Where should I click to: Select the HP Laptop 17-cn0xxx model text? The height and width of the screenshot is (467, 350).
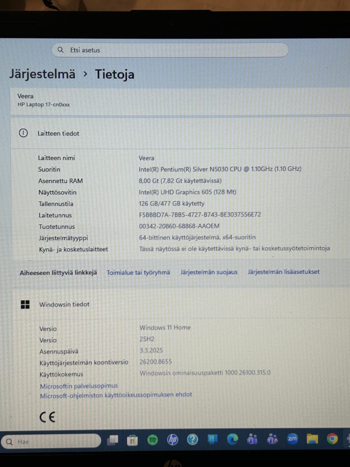[x=43, y=104]
